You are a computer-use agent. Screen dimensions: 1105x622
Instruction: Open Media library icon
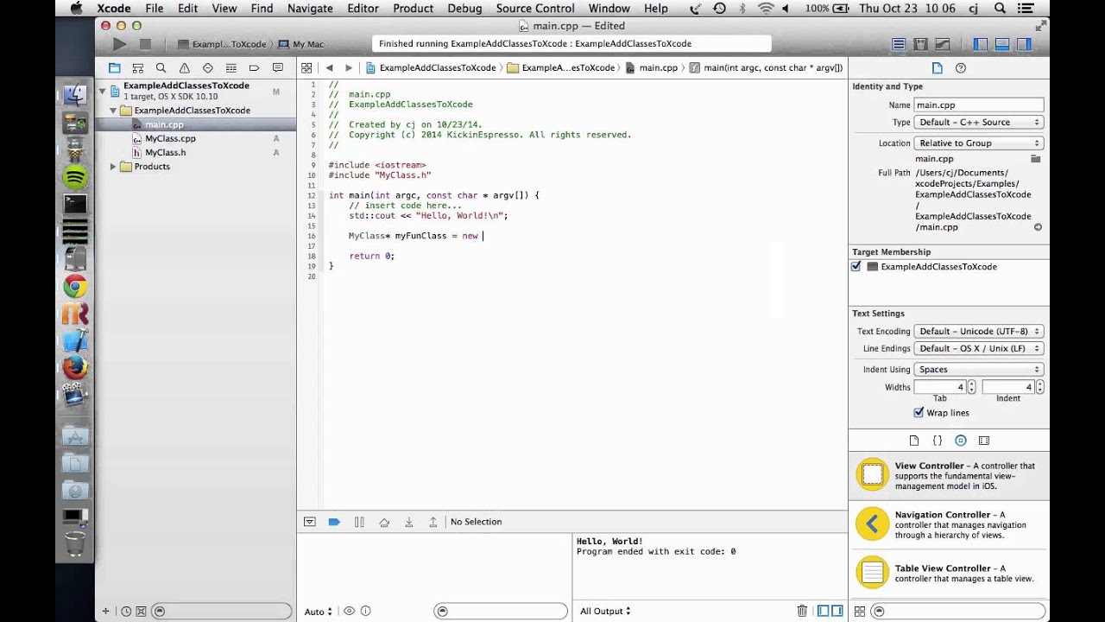pos(984,441)
